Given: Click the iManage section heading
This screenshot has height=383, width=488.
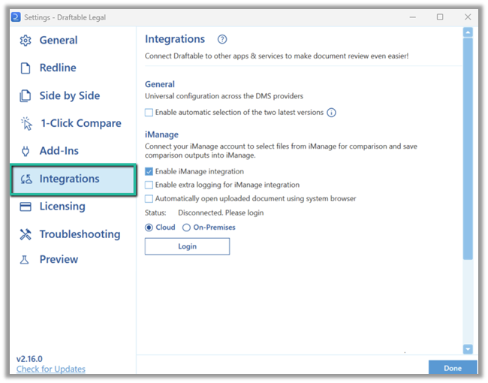Looking at the screenshot, I should (161, 134).
